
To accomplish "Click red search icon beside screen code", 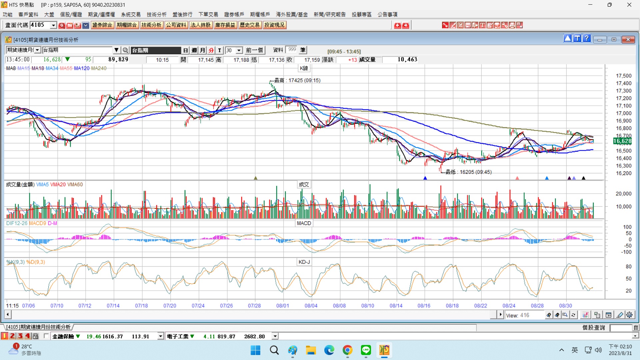I will 62,25.
